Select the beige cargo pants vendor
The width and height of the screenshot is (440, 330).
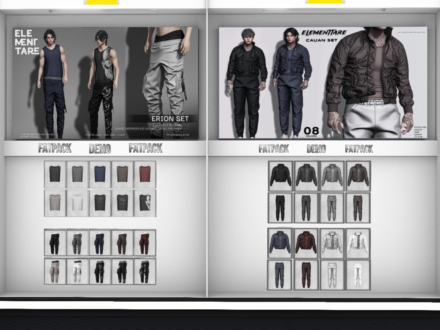point(55,271)
